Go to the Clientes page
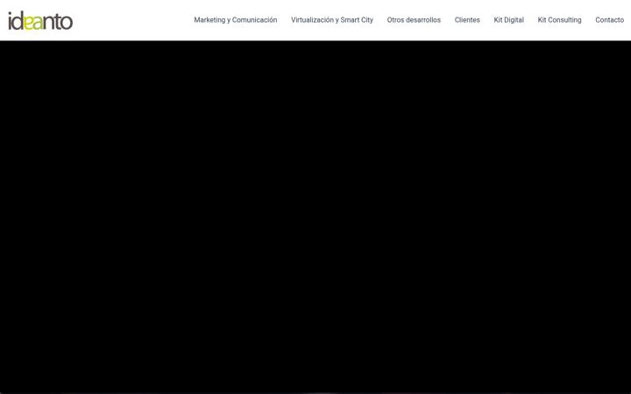631x394 pixels. click(x=467, y=20)
